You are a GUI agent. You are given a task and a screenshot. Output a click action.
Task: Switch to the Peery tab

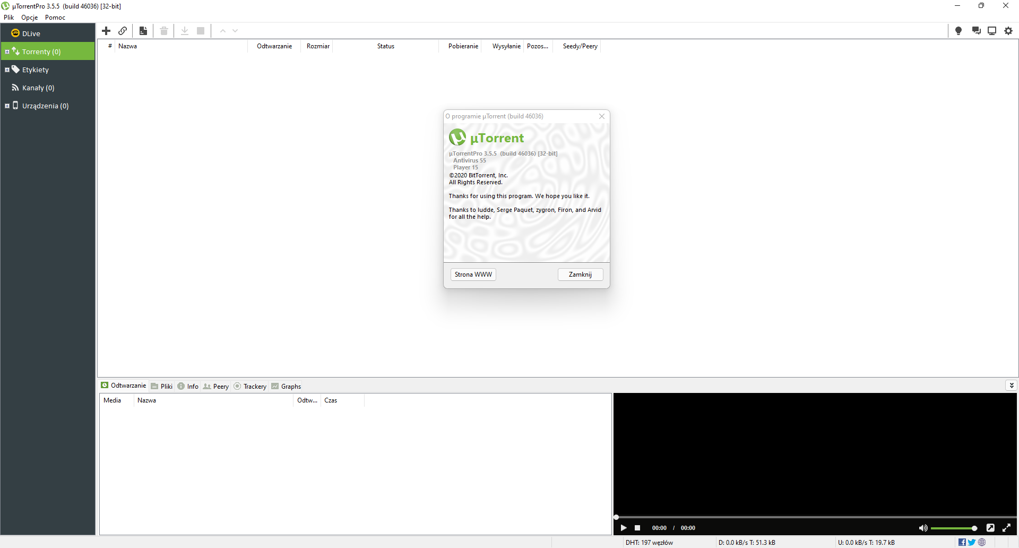pyautogui.click(x=216, y=386)
